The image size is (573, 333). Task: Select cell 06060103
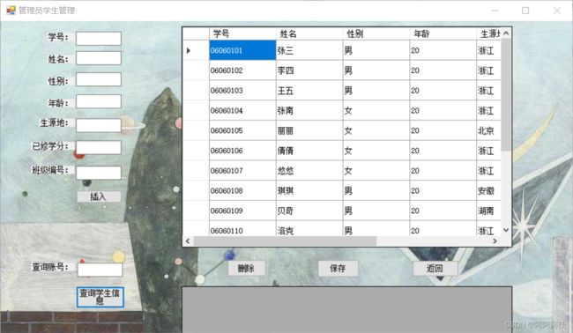[242, 90]
